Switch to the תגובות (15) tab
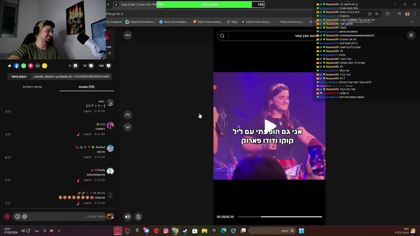The width and height of the screenshot is (420, 236). [87, 87]
